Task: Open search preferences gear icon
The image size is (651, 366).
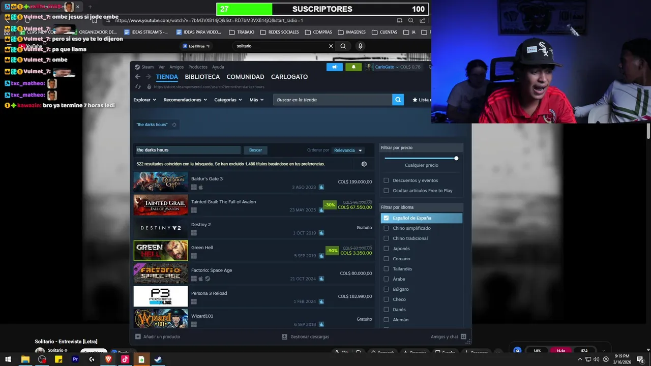Action: pos(364,164)
